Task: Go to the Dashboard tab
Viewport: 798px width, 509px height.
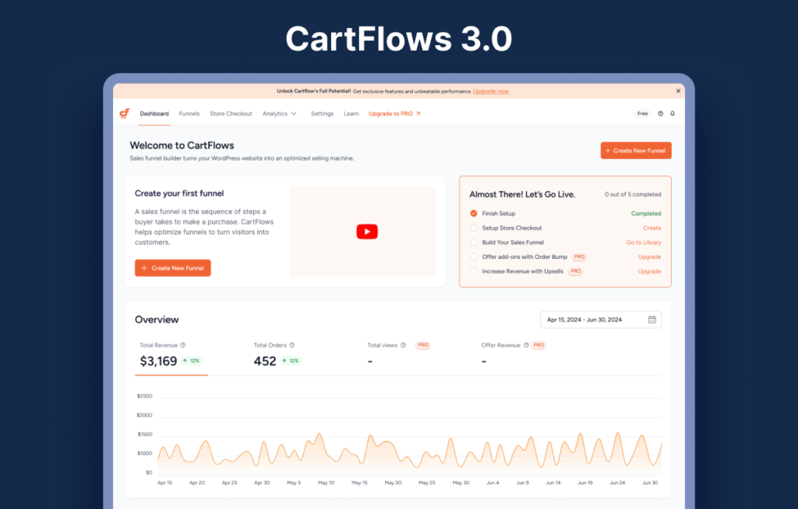Action: click(x=154, y=114)
